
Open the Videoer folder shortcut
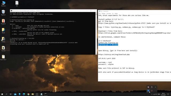click(3, 39)
